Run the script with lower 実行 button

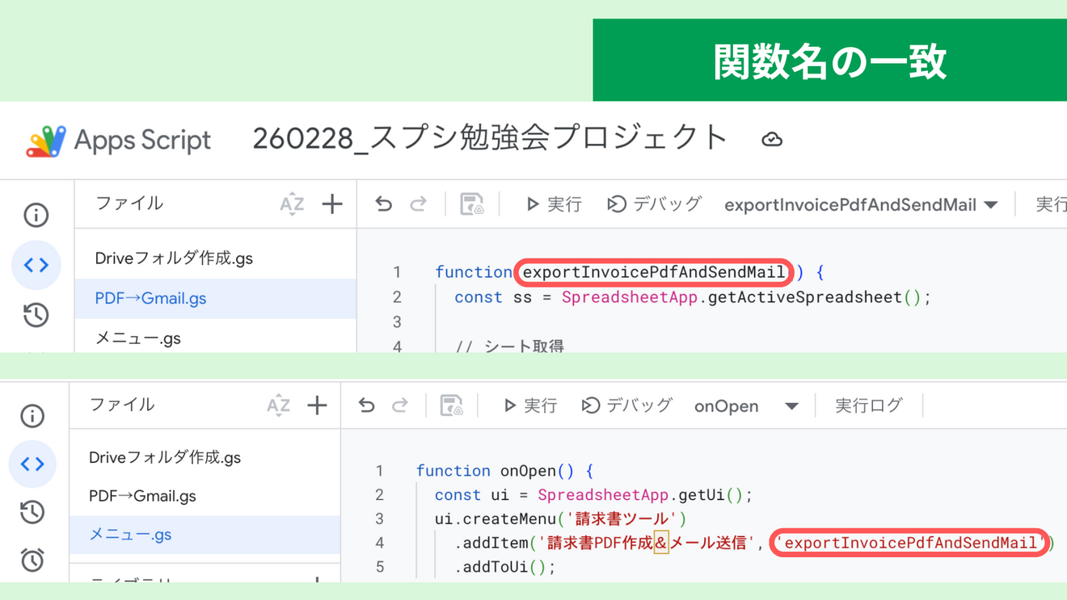point(530,405)
